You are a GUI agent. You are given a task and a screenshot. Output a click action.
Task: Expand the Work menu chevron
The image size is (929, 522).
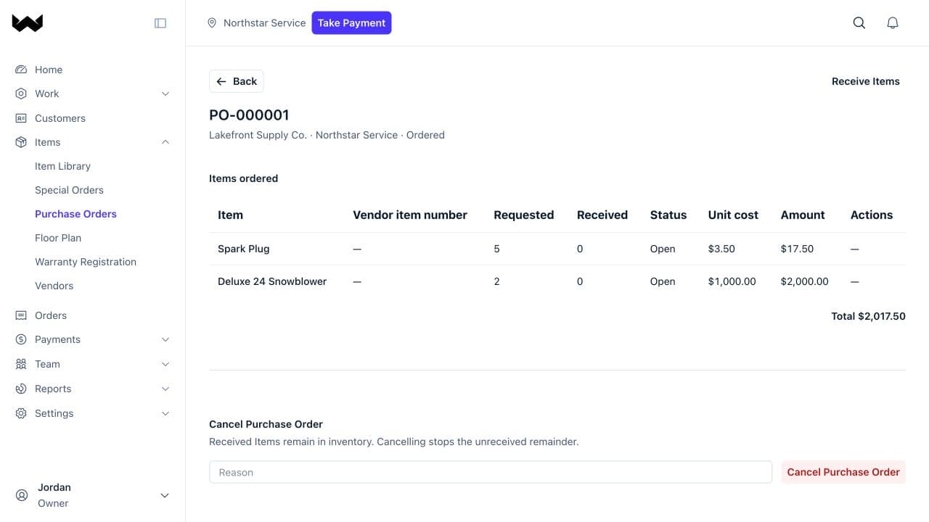tap(165, 94)
